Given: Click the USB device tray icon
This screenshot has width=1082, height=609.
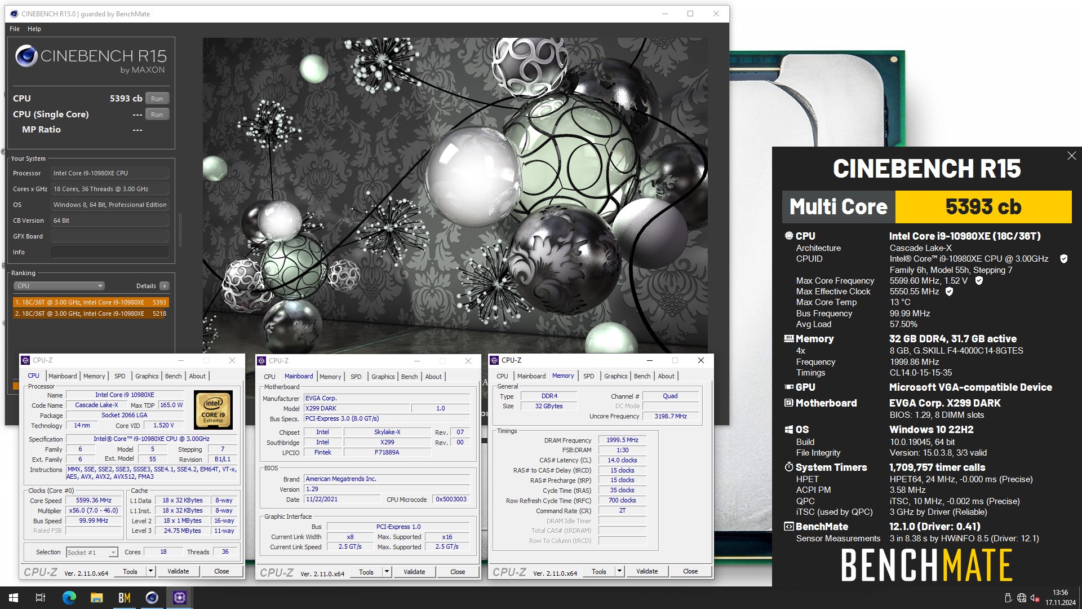Looking at the screenshot, I should pos(1008,598).
